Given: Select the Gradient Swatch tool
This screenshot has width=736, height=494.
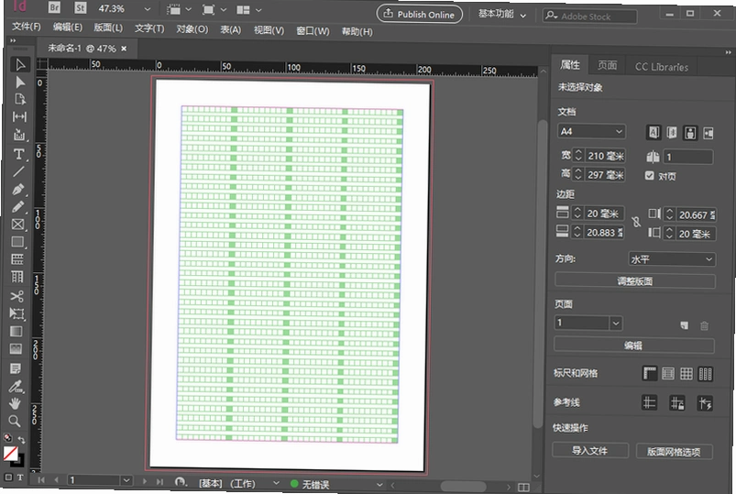Looking at the screenshot, I should (x=16, y=332).
